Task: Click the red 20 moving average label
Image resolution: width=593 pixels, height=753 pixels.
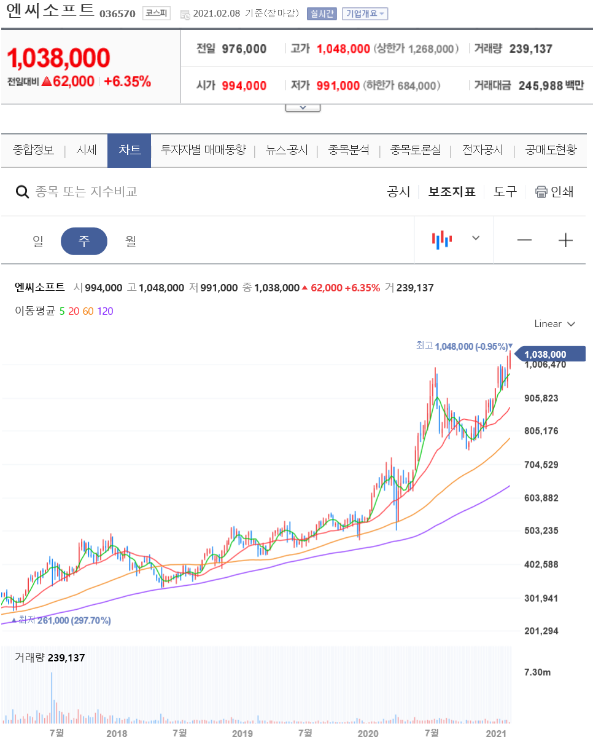Action: 74,311
